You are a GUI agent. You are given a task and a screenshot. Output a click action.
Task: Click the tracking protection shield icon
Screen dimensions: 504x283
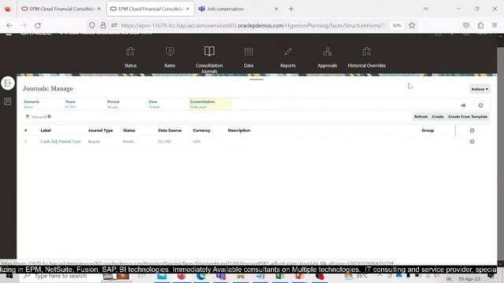click(x=92, y=25)
